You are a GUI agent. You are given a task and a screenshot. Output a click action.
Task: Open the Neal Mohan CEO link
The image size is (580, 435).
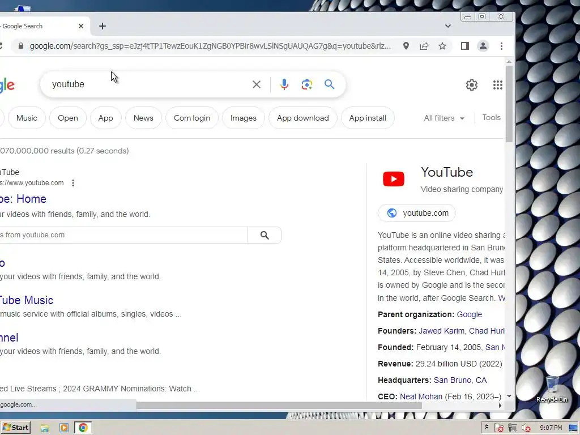click(x=421, y=396)
